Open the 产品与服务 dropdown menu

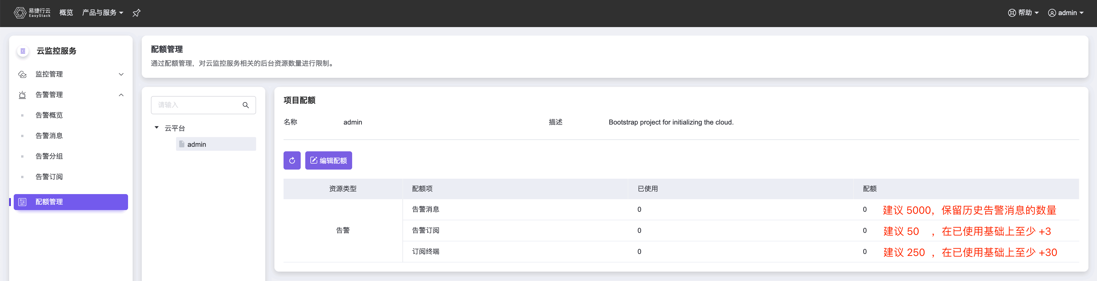coord(103,13)
